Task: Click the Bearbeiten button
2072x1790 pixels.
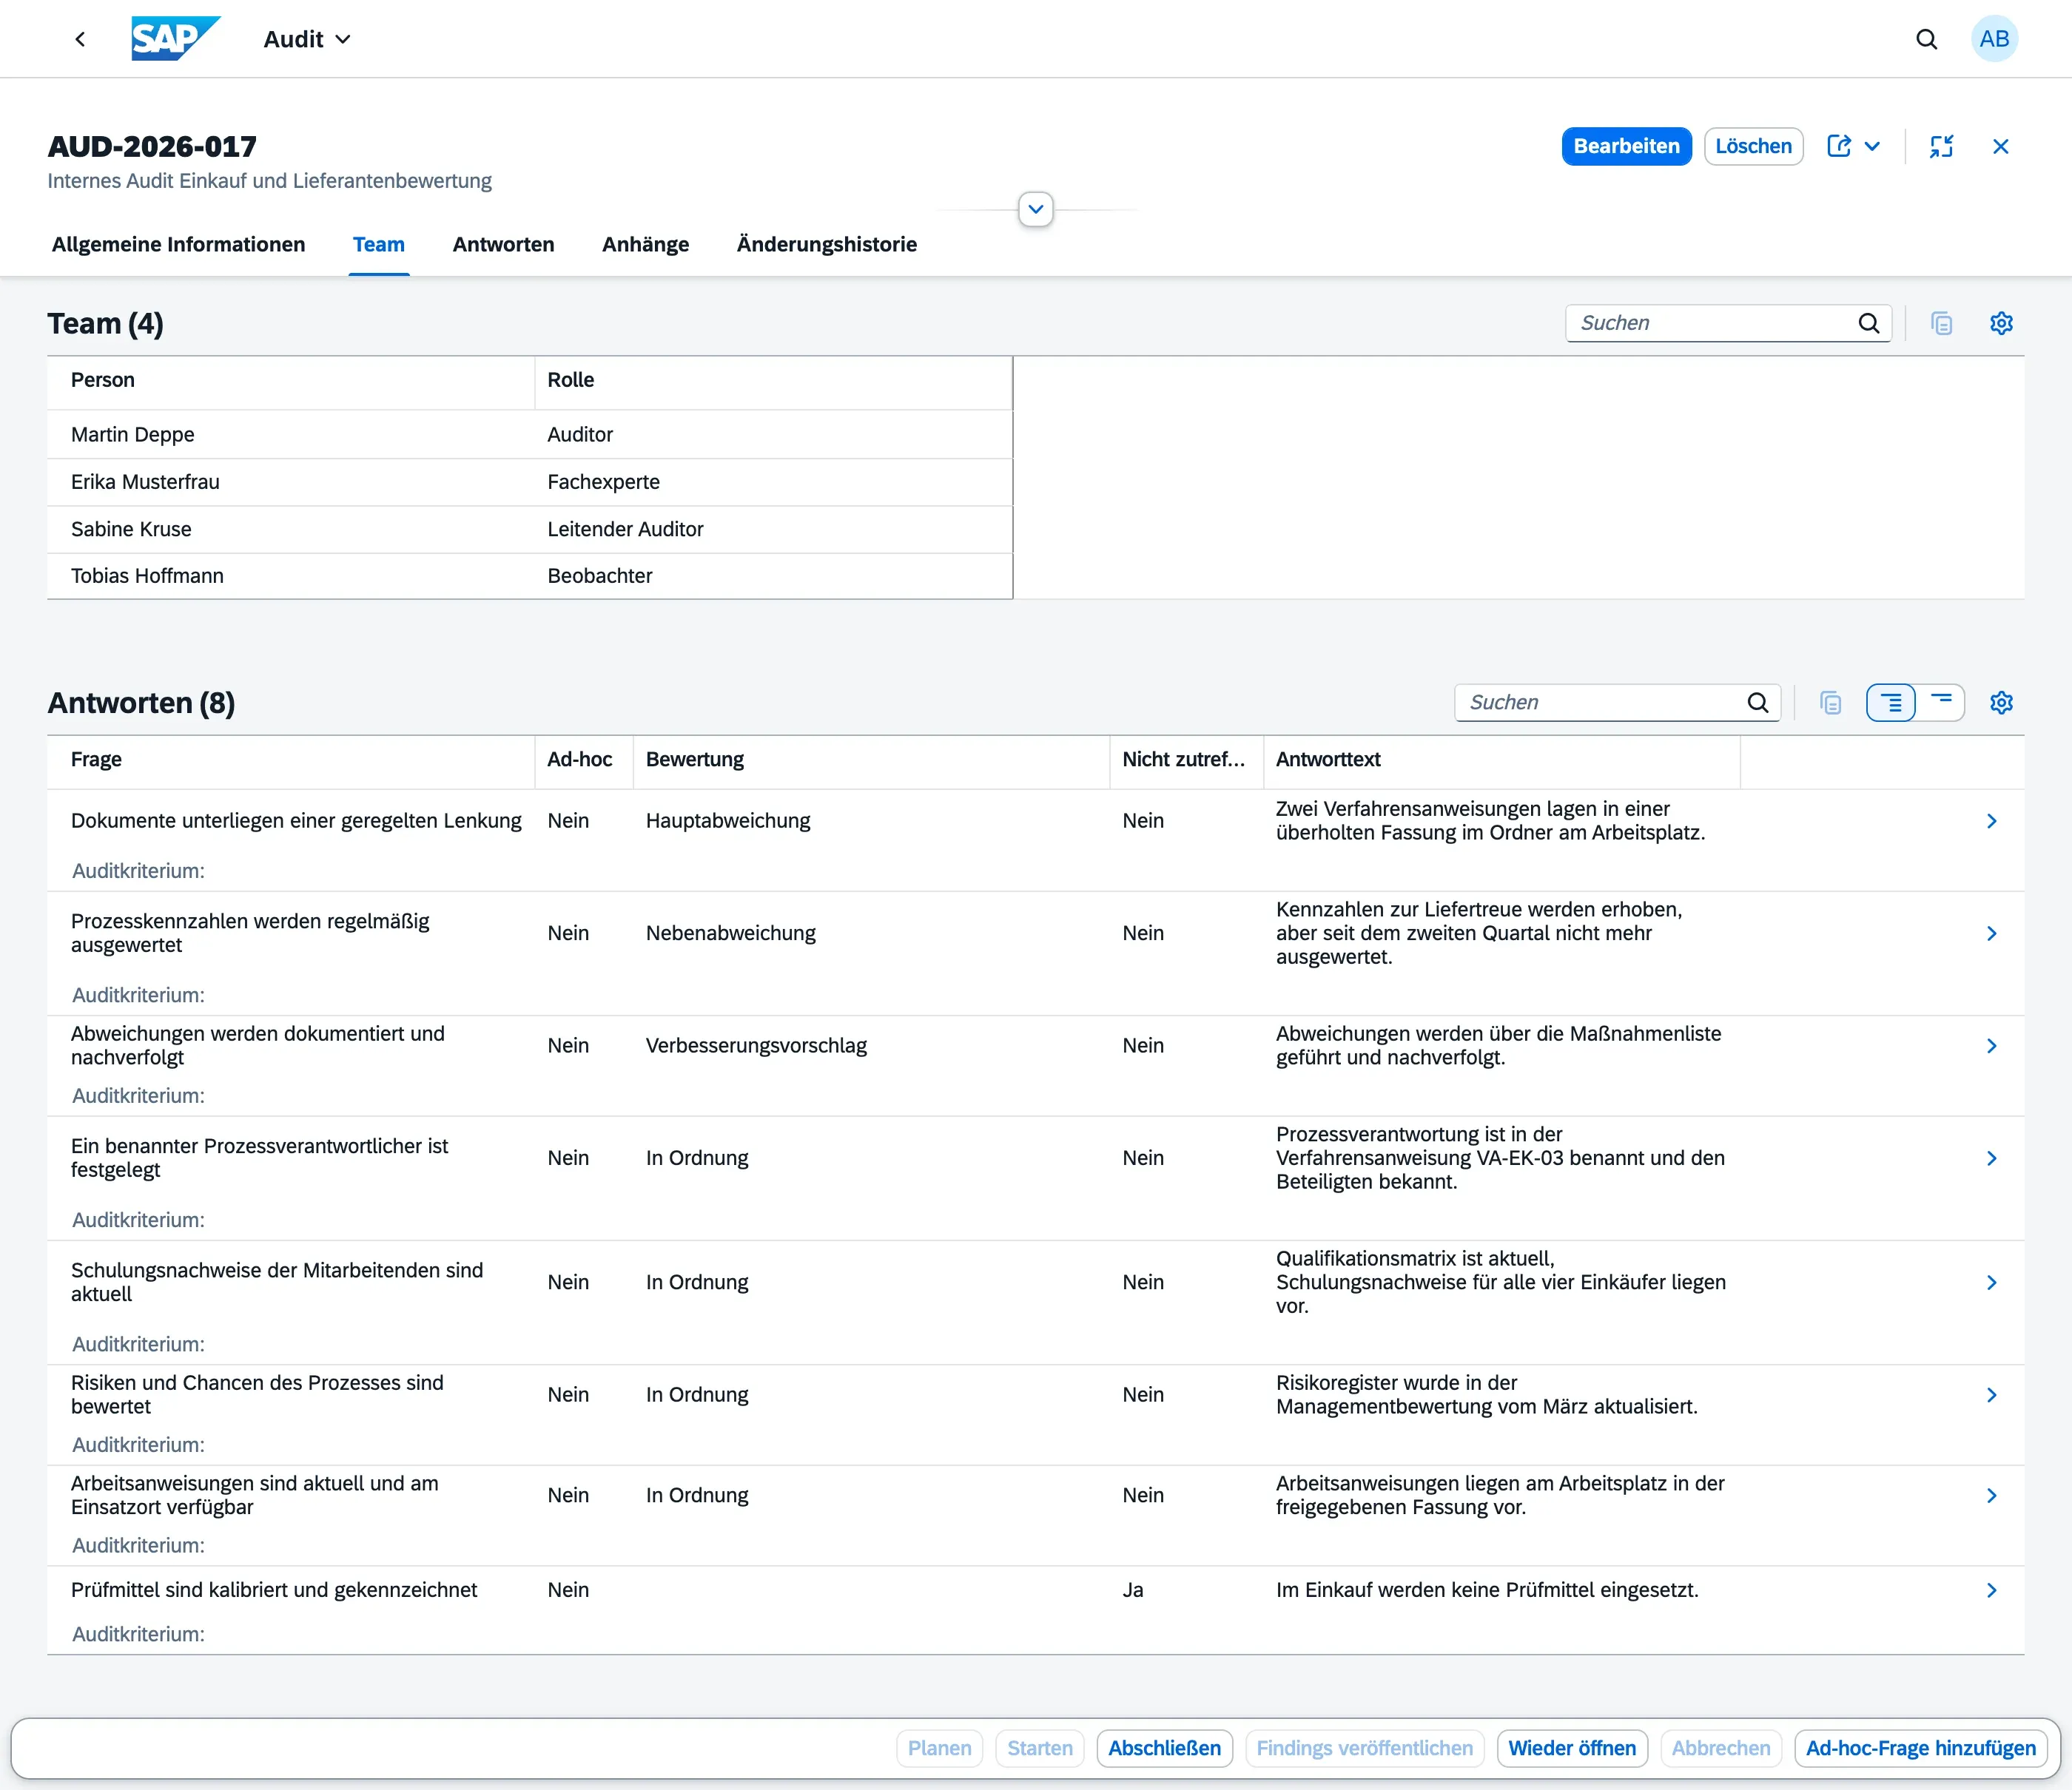Action: (x=1626, y=146)
